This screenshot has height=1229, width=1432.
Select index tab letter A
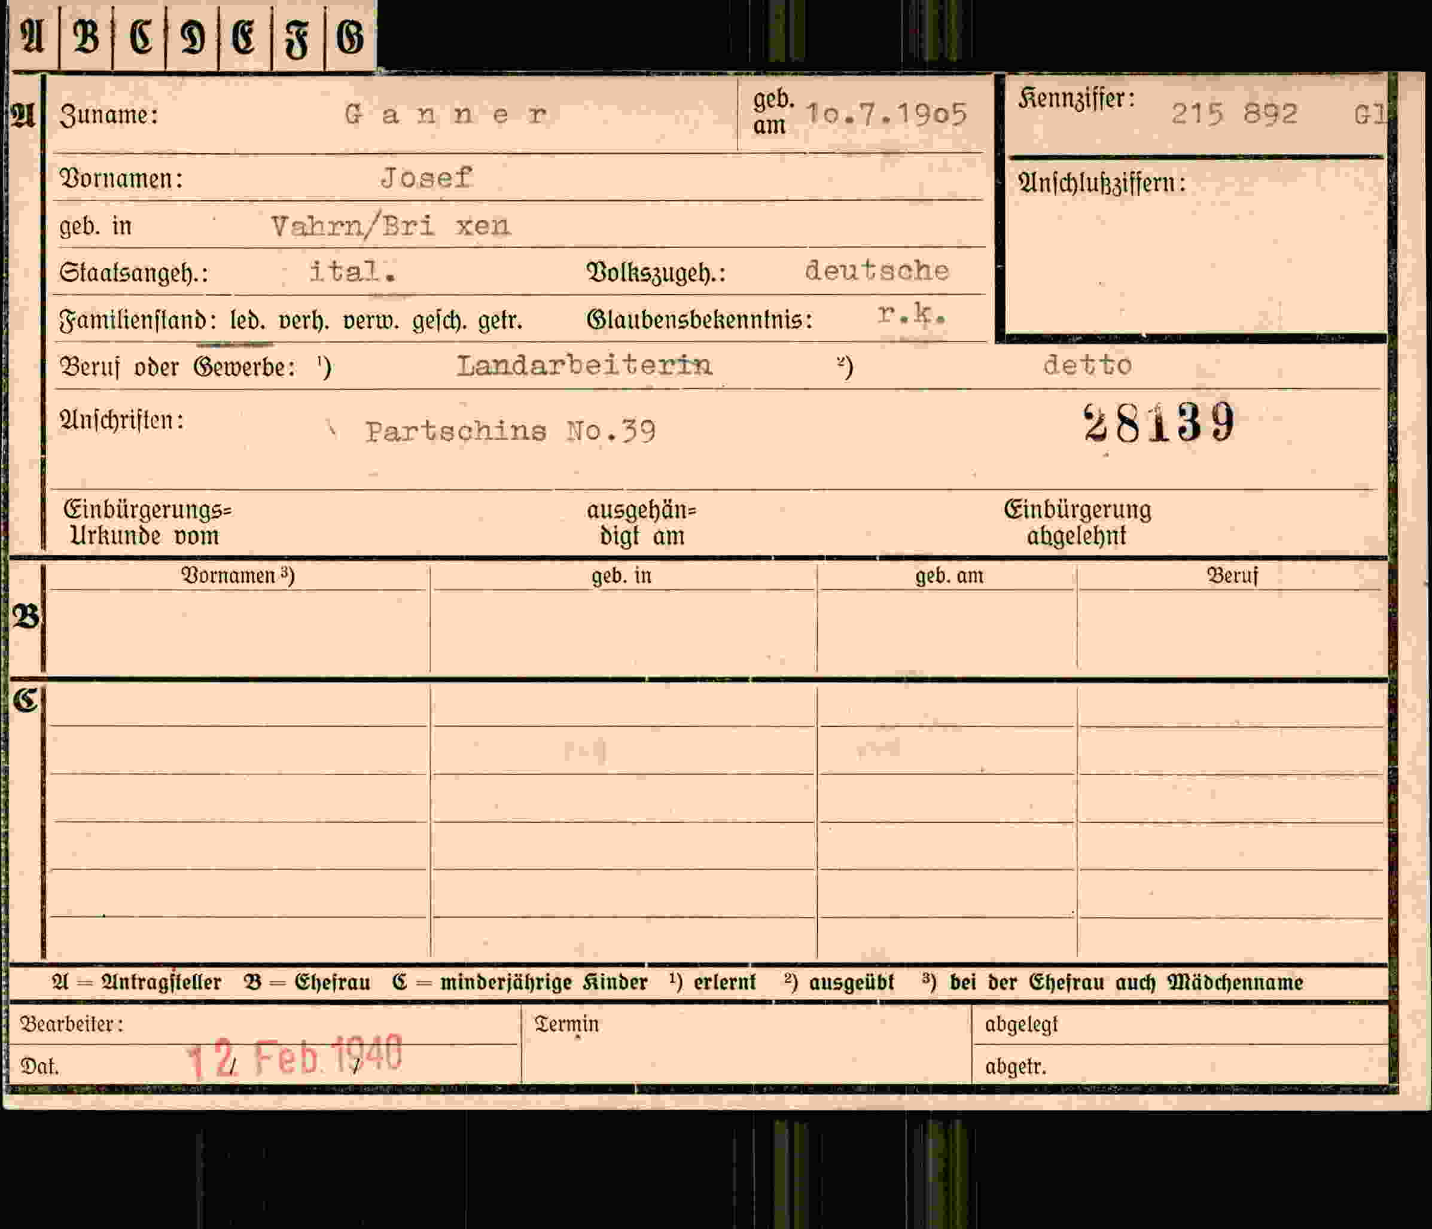32,36
